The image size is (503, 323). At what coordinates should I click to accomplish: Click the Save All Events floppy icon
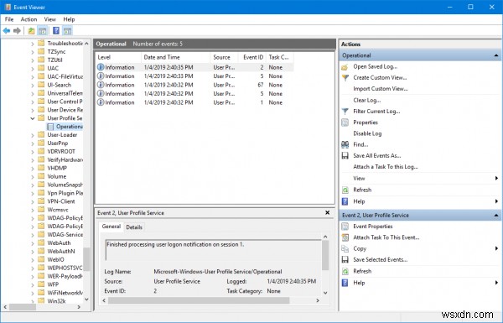[345, 156]
